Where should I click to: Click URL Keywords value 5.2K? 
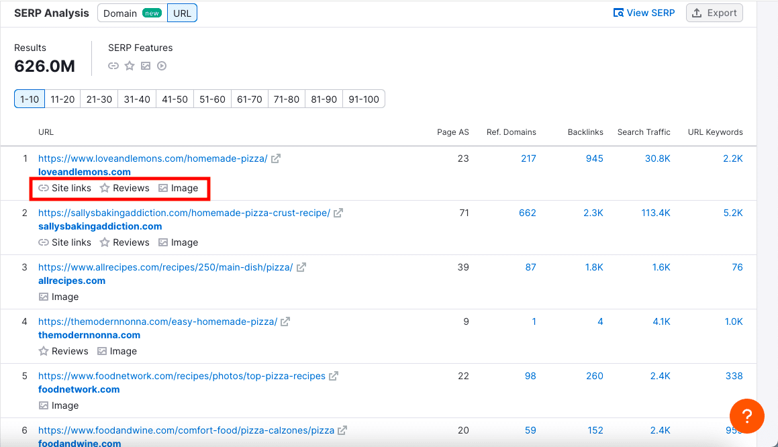[x=733, y=213]
